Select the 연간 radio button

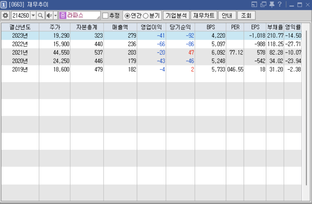click(x=128, y=16)
